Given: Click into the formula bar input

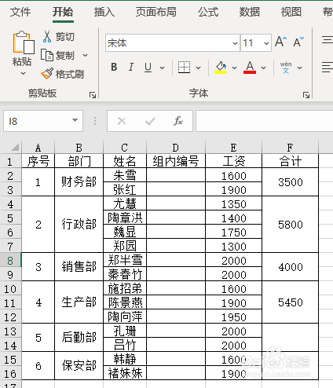Looking at the screenshot, I should (x=265, y=121).
